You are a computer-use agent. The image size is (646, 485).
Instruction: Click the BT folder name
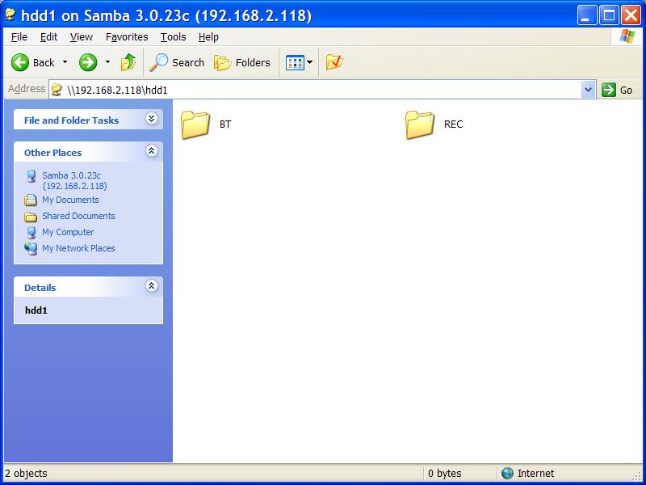[225, 124]
